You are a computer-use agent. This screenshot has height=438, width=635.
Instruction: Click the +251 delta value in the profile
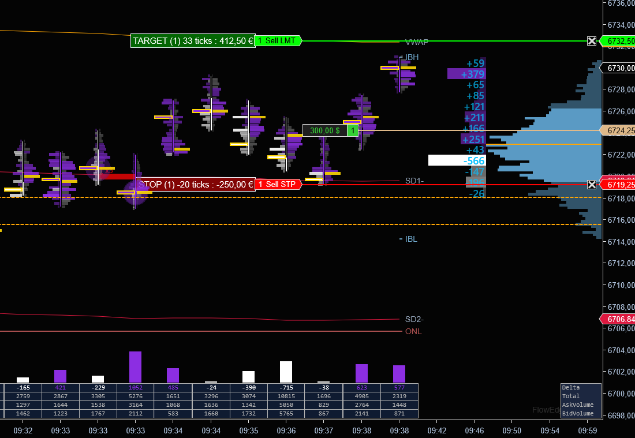473,139
